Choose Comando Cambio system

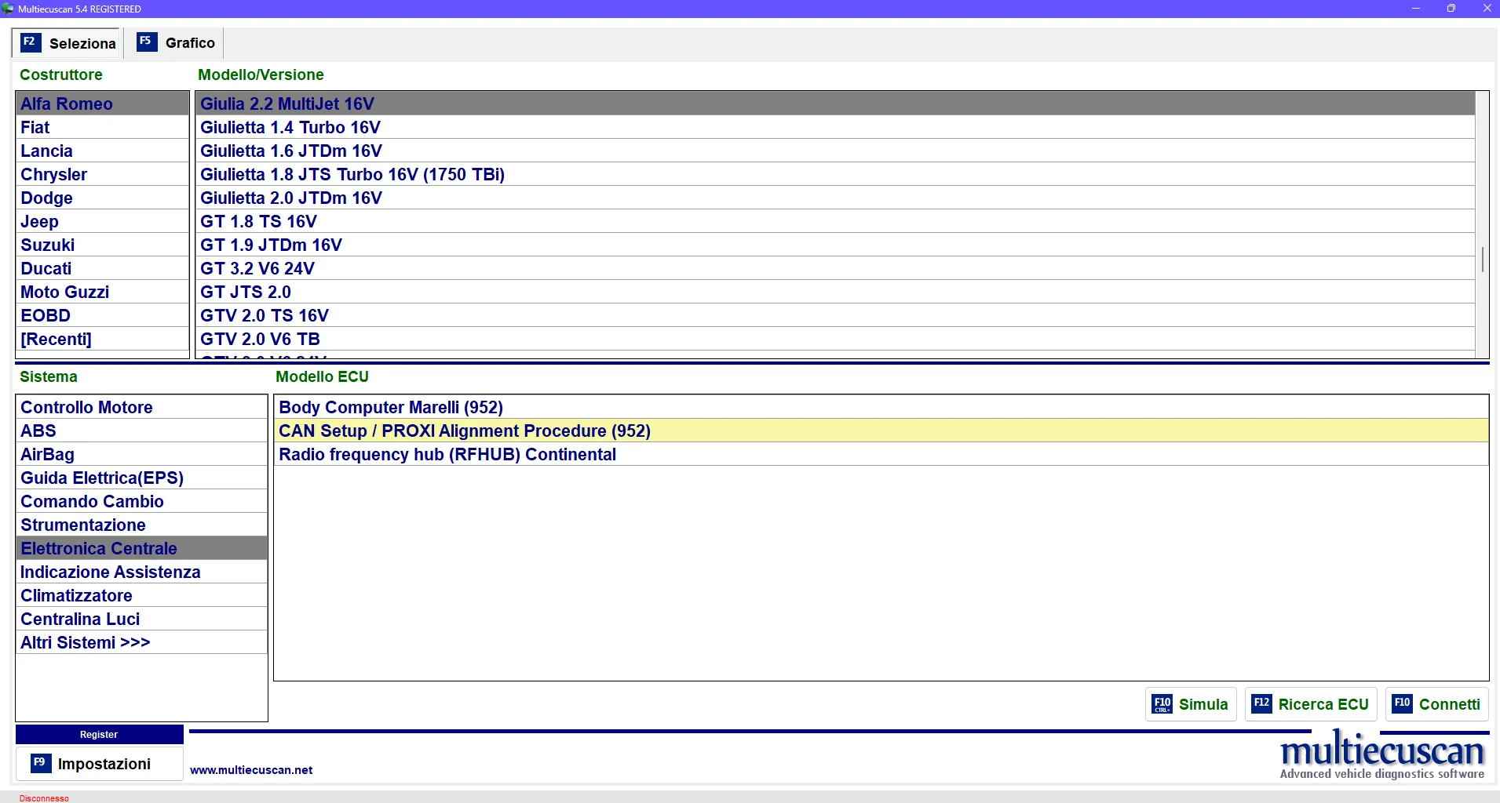click(141, 501)
